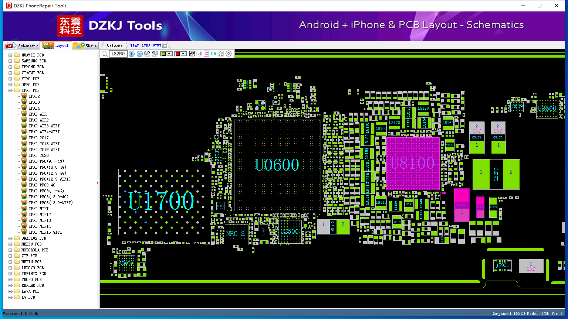Open the IPAD 2019 WIFI layout

(44, 150)
